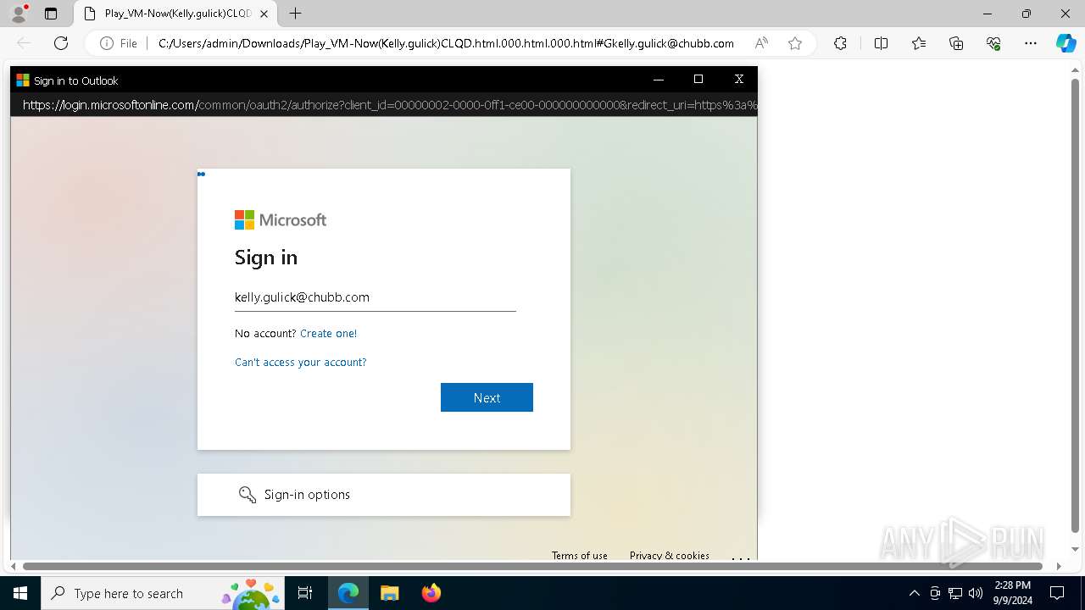This screenshot has height=610, width=1085.
Task: Click the email field kelly.gulick@chubb.com
Action: [375, 297]
